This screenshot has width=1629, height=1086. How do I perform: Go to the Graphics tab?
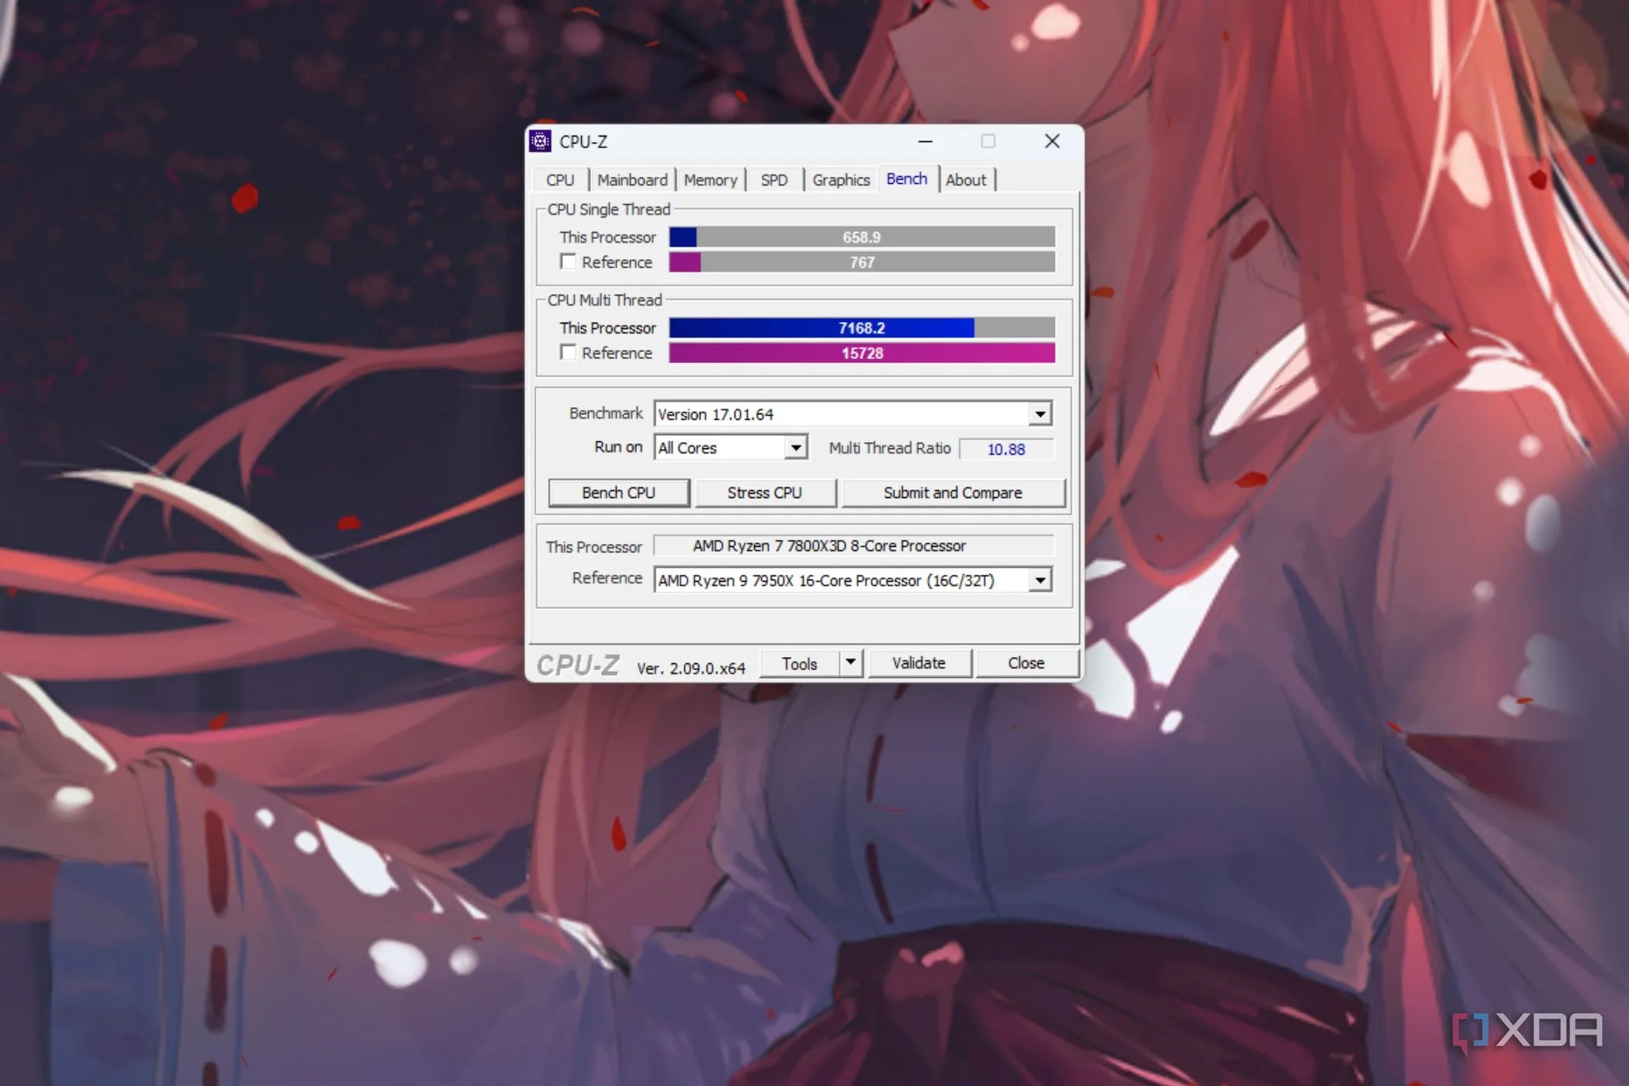coord(841,180)
